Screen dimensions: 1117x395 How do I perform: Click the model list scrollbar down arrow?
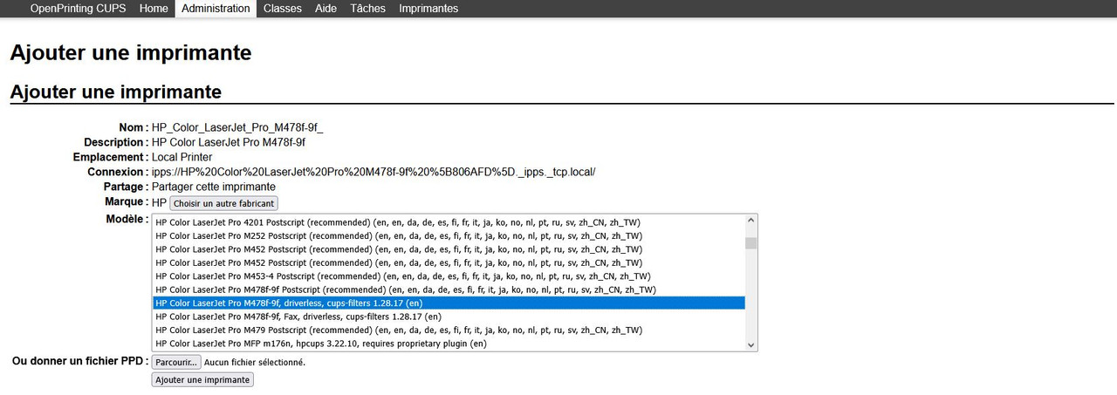coord(751,344)
